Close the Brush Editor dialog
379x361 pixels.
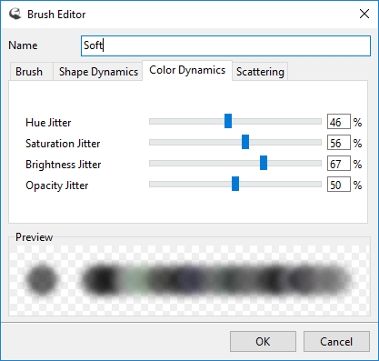(x=364, y=14)
